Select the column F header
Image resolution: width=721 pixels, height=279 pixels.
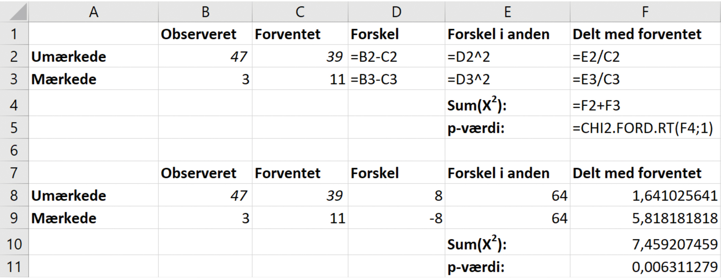(x=645, y=12)
